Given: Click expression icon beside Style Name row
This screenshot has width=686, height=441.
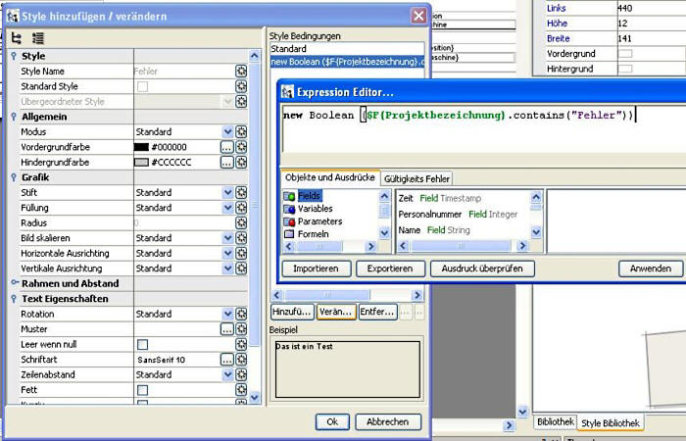Looking at the screenshot, I should click(x=241, y=72).
